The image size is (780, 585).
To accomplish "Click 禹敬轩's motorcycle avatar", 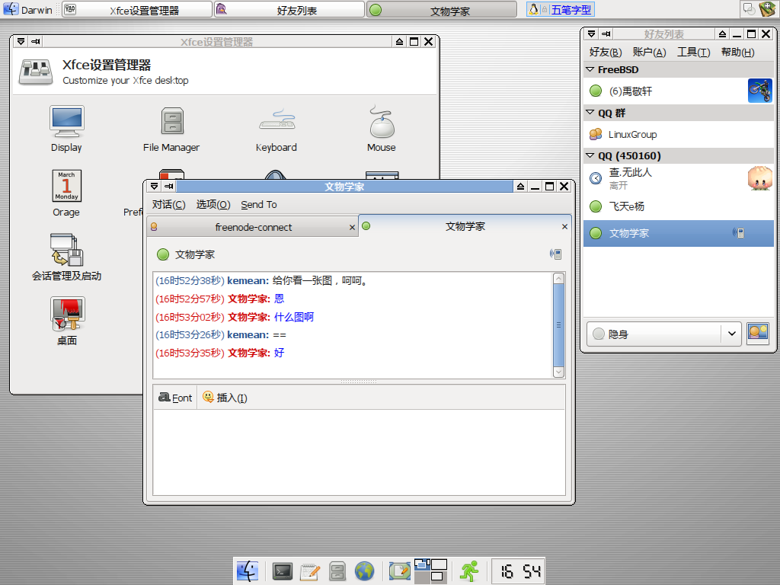I will tap(760, 91).
